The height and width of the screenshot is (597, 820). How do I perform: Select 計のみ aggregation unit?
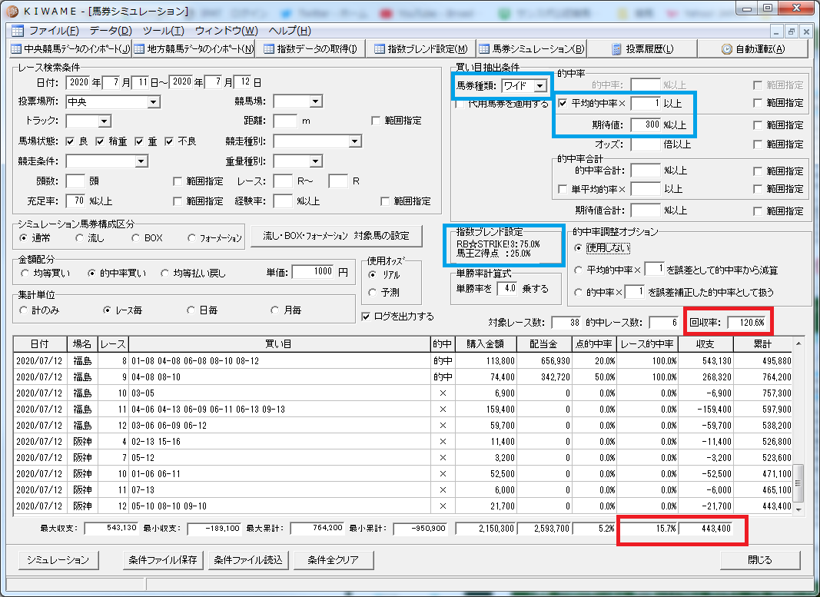23,310
